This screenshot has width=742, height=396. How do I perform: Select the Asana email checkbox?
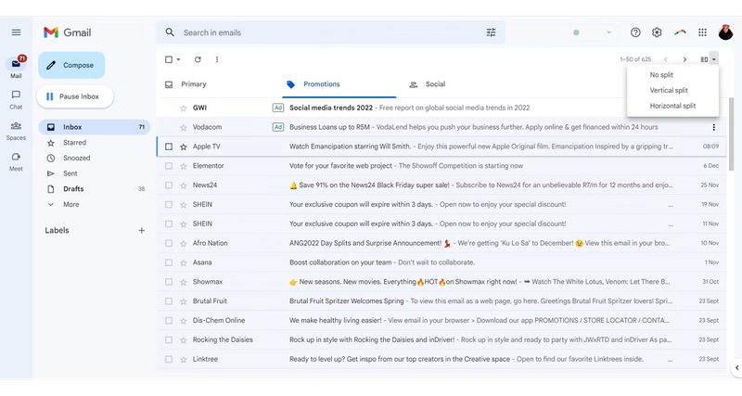click(x=169, y=262)
